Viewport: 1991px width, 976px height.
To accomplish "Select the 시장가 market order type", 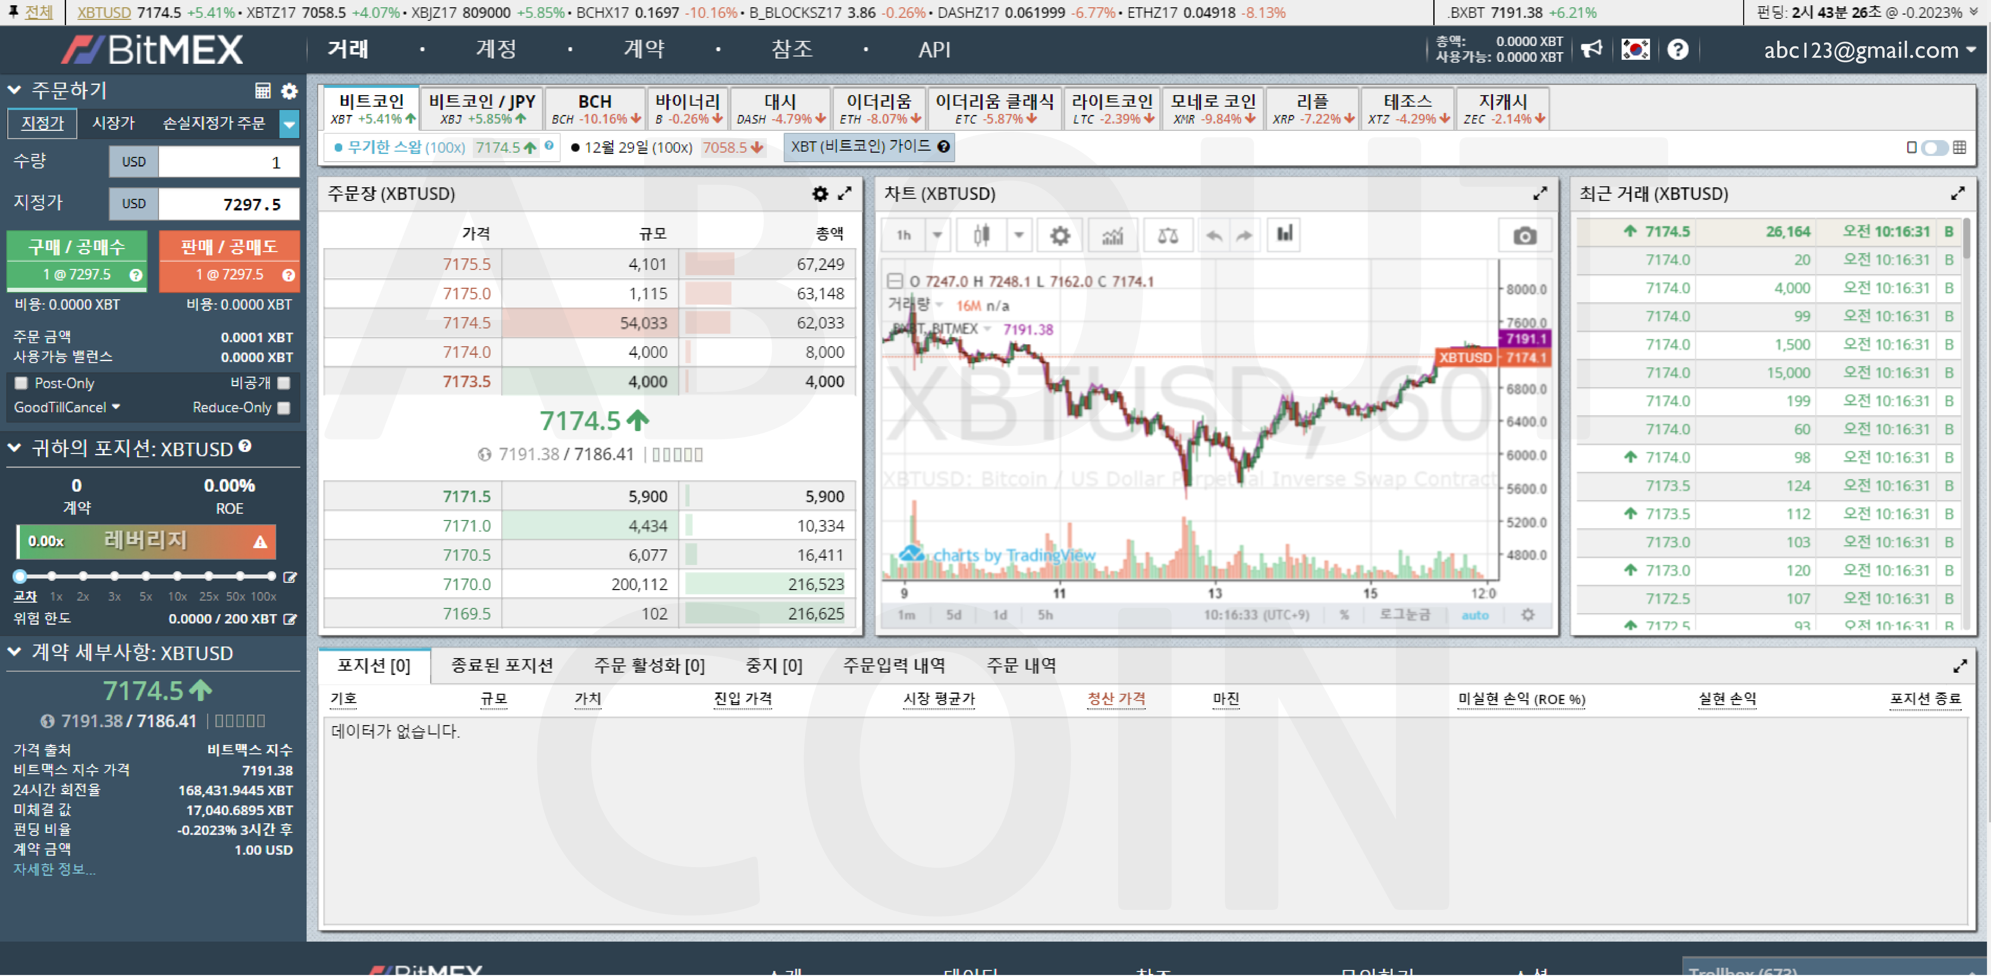I will [113, 124].
